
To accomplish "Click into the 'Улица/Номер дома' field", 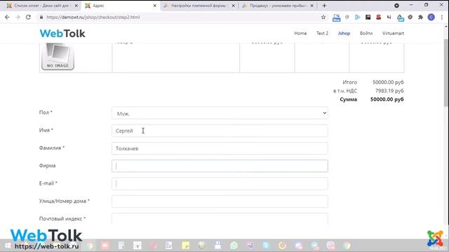I will [x=220, y=202].
